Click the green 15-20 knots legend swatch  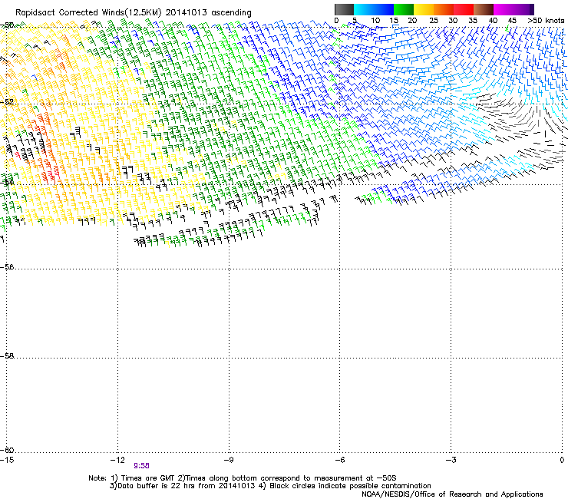click(404, 9)
